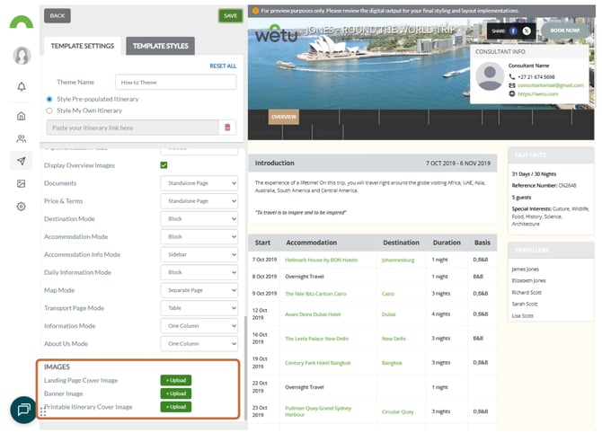Screen dimensions: 602x433
Task: Switch to Template Settings tab
Action: [82, 46]
